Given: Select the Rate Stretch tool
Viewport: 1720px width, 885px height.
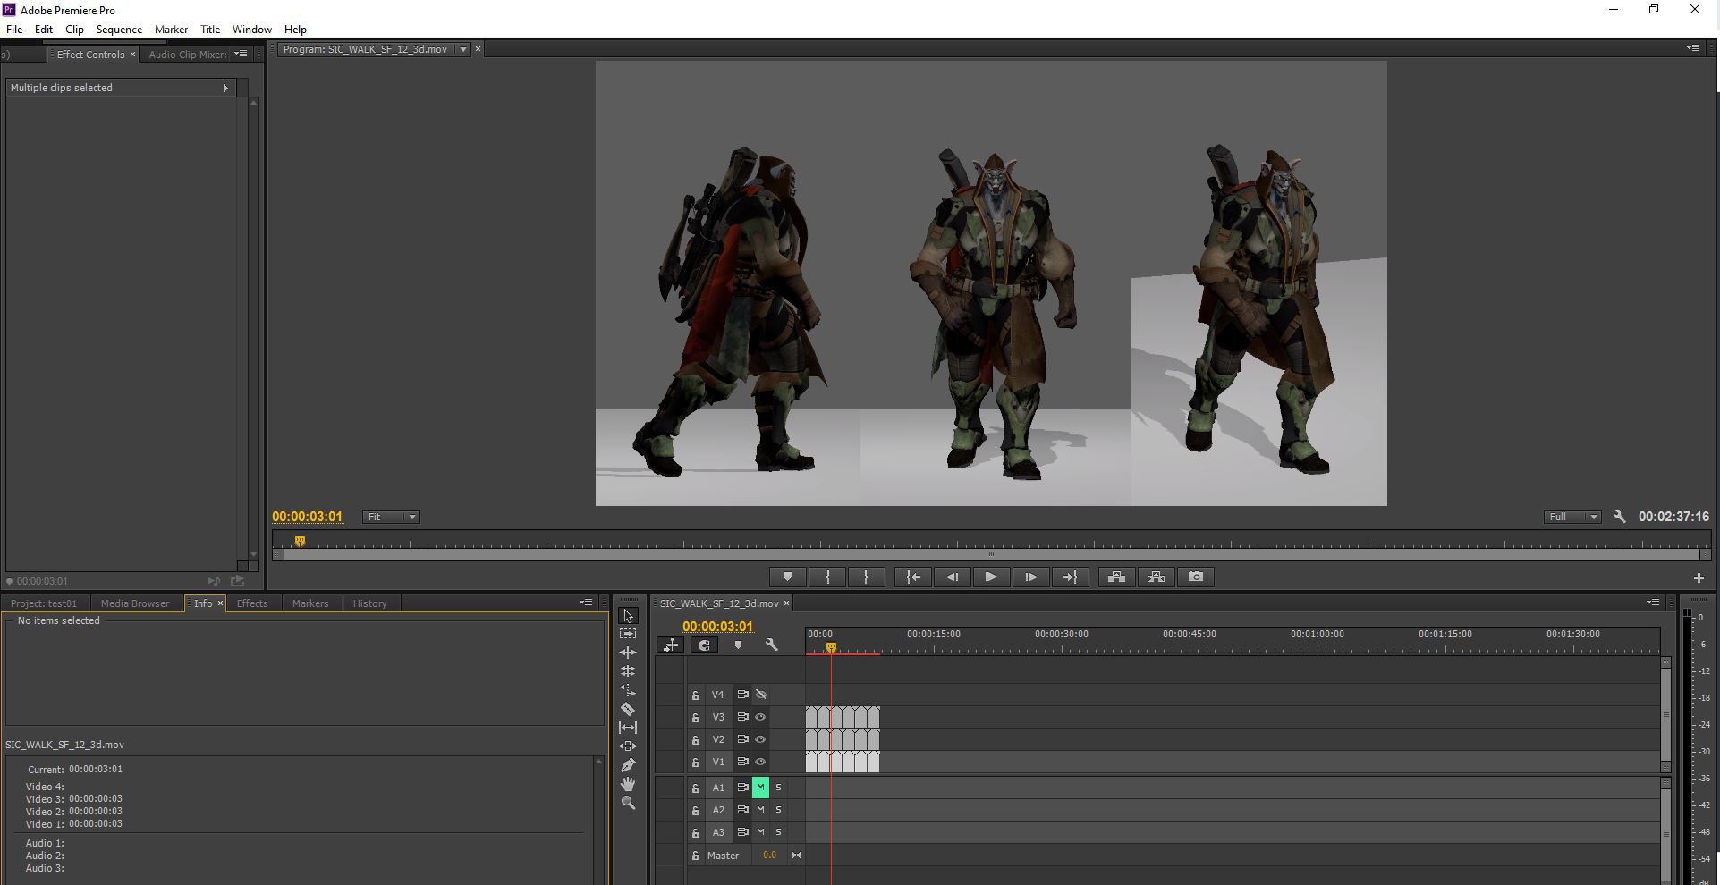Looking at the screenshot, I should (628, 690).
